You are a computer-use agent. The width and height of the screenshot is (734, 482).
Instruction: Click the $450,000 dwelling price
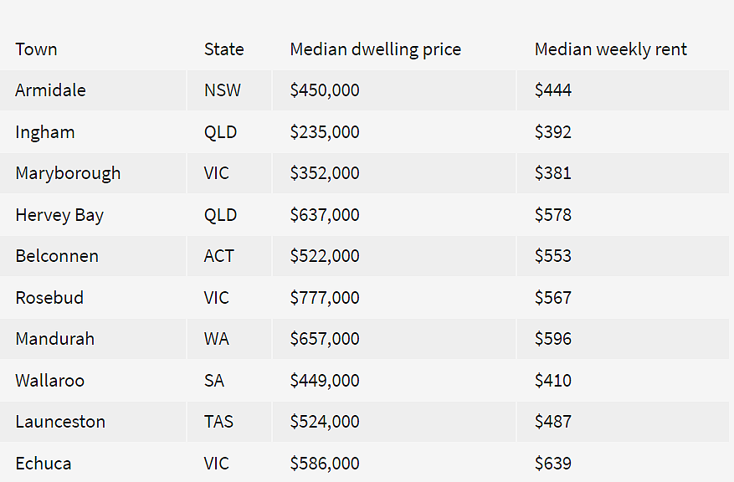coord(325,90)
